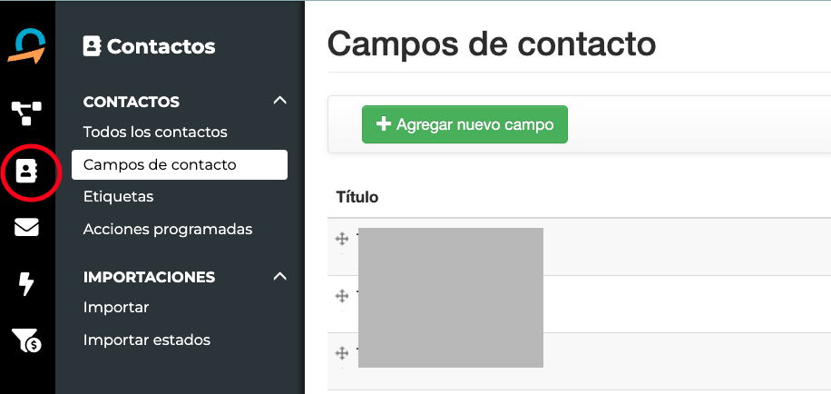The width and height of the screenshot is (831, 394).
Task: Open the Etiquetas page
Action: (118, 197)
